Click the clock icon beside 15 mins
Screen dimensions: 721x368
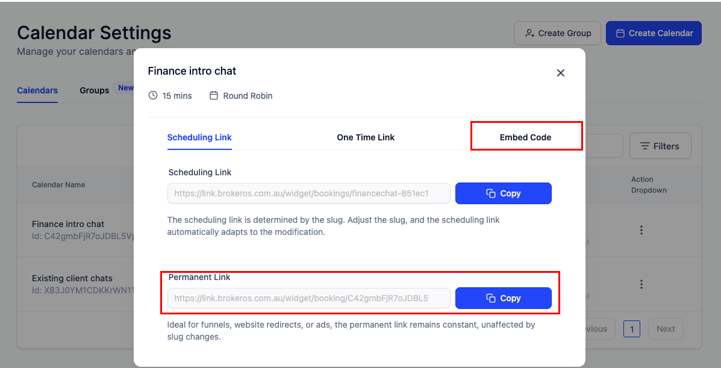tap(153, 95)
